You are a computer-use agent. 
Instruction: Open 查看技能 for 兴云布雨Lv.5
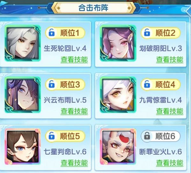(x=74, y=111)
